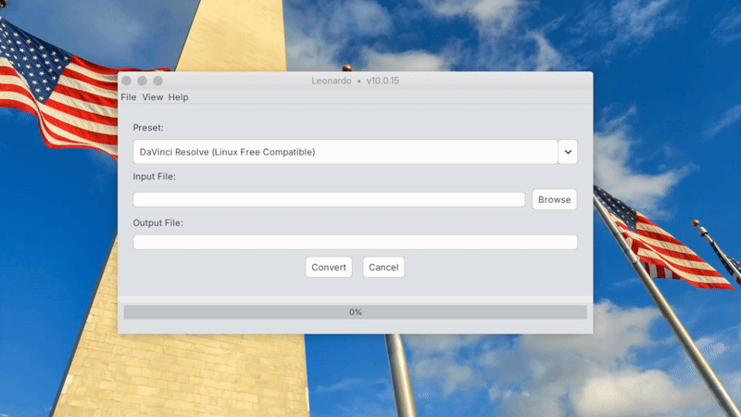This screenshot has width=741, height=417.
Task: Open the Help menu
Action: [x=178, y=97]
